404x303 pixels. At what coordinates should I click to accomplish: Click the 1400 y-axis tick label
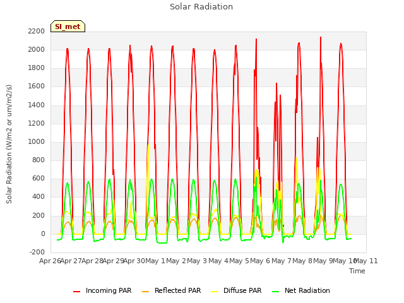(37, 105)
